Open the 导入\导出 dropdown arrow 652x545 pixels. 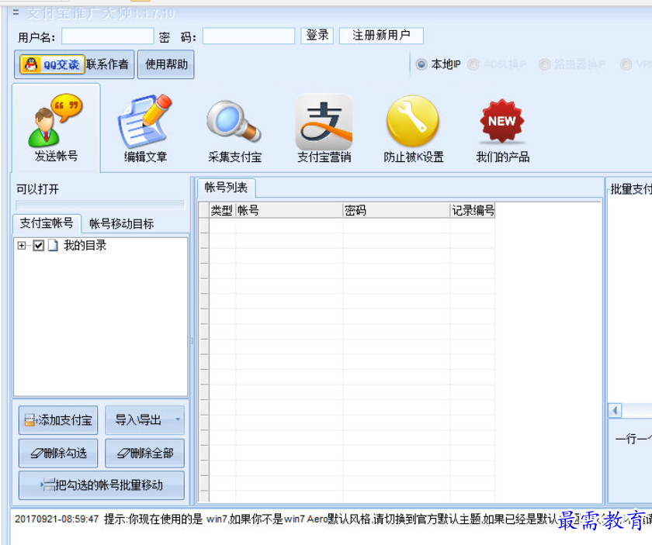(178, 419)
